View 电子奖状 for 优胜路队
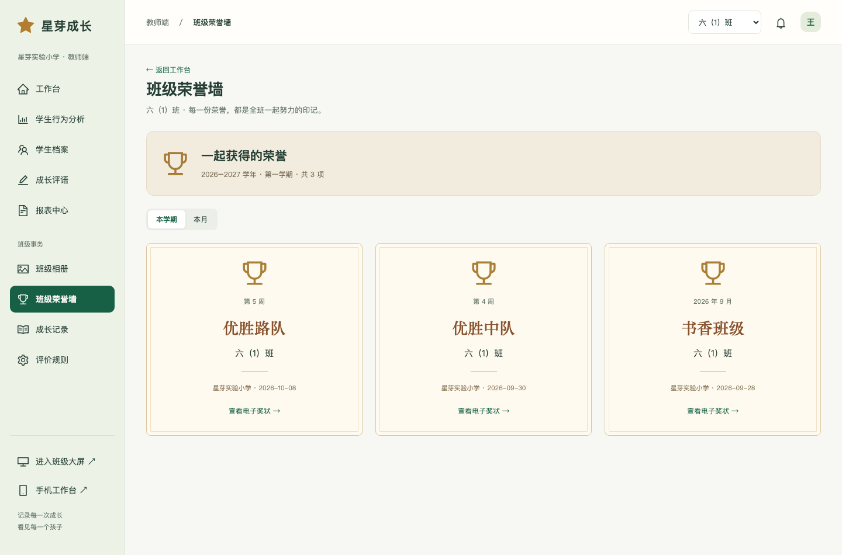Screen dimensions: 842x555 coord(254,411)
